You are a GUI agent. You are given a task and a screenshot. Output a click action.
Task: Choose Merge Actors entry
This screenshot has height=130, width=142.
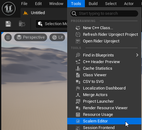[104, 95]
